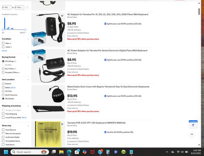The height and width of the screenshot is (156, 204).
Task: Click the right handle of the price slider
Action: pos(25,30)
